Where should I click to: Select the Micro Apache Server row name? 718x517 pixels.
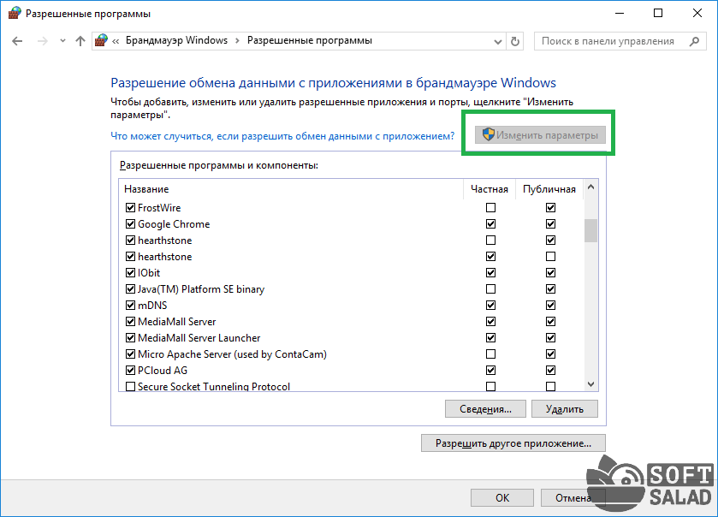(232, 354)
